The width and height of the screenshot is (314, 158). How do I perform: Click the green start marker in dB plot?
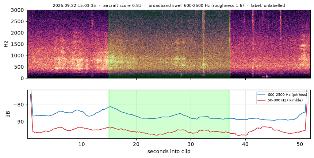[x=109, y=114]
